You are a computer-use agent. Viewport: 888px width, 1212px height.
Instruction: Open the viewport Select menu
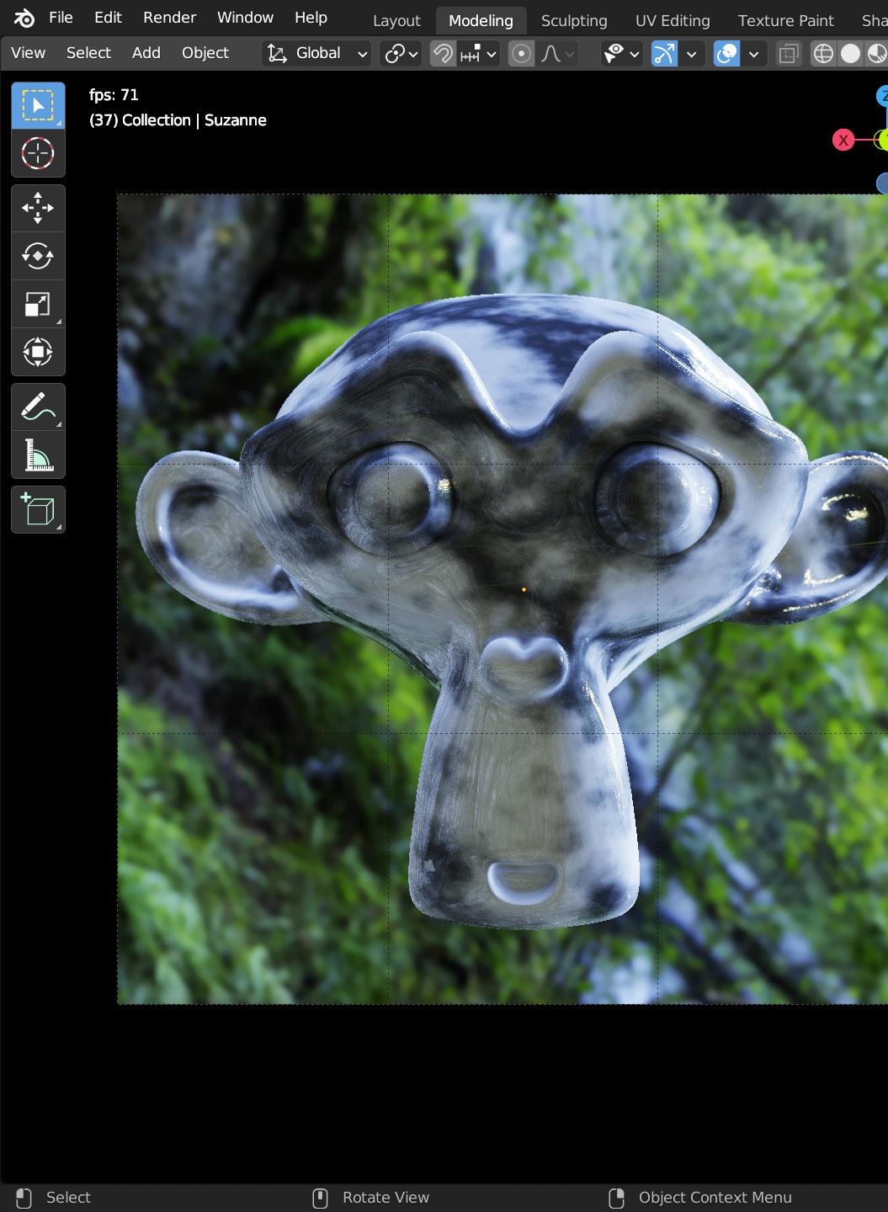[88, 53]
